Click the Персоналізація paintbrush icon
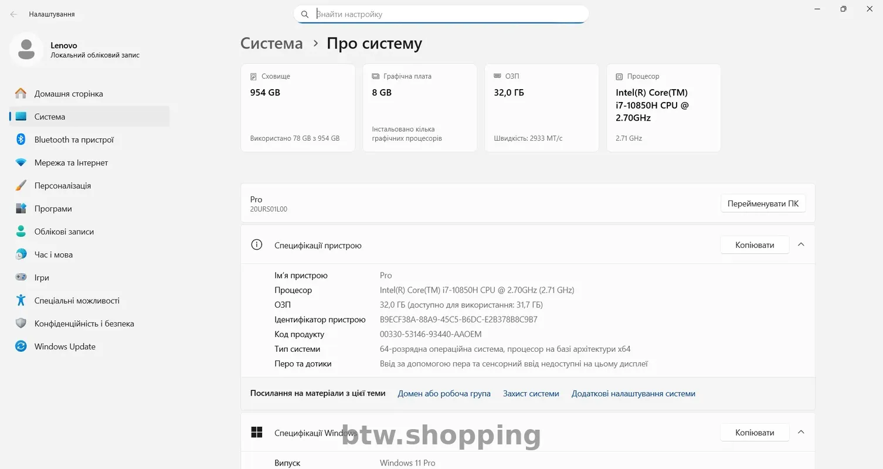This screenshot has width=883, height=469. click(21, 185)
